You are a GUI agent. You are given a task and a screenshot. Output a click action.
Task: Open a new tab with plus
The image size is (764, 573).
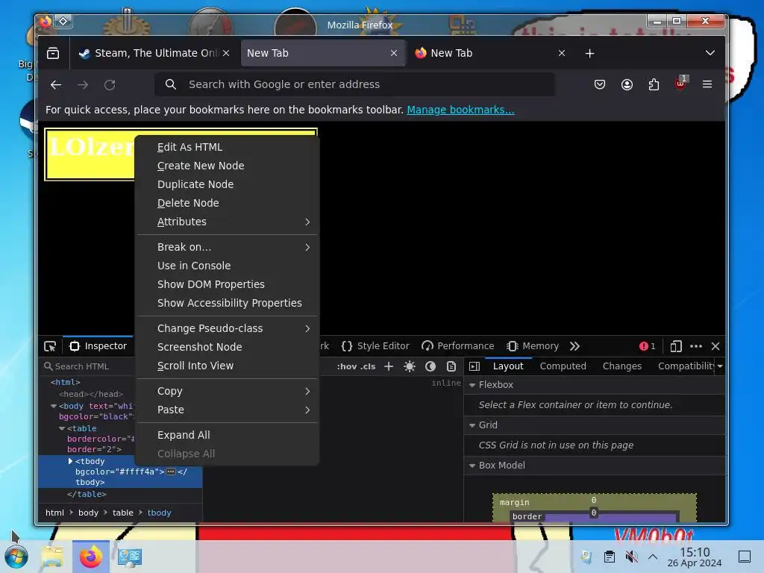pyautogui.click(x=589, y=53)
